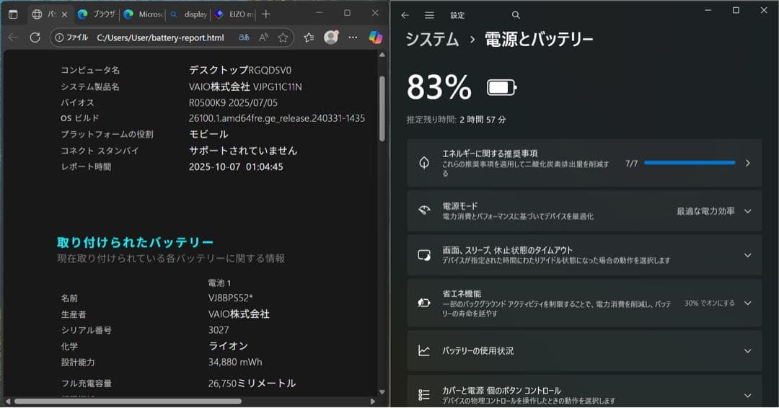The height and width of the screenshot is (408, 779).
Task: Click horizontal scroll right arrow in Edge
Action: click(x=373, y=401)
